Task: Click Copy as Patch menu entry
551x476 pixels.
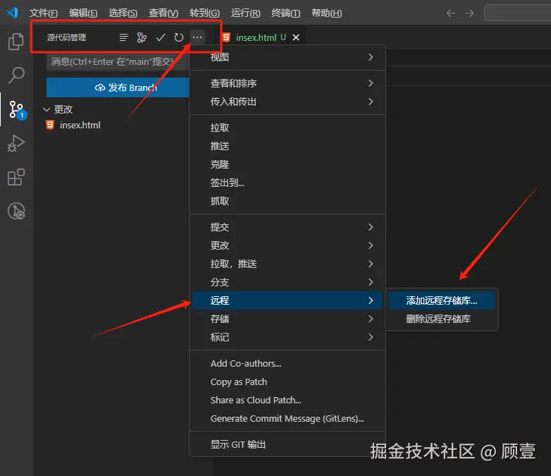Action: tap(287, 382)
